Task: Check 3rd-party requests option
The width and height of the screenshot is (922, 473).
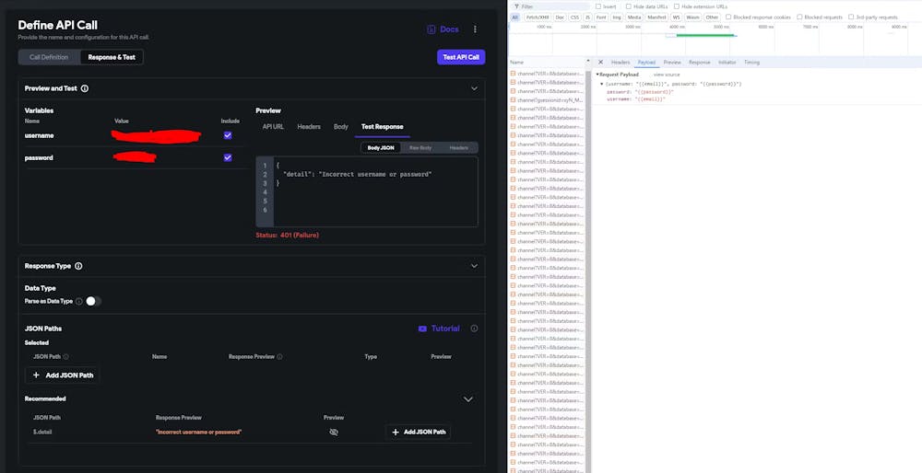Action: [x=851, y=17]
